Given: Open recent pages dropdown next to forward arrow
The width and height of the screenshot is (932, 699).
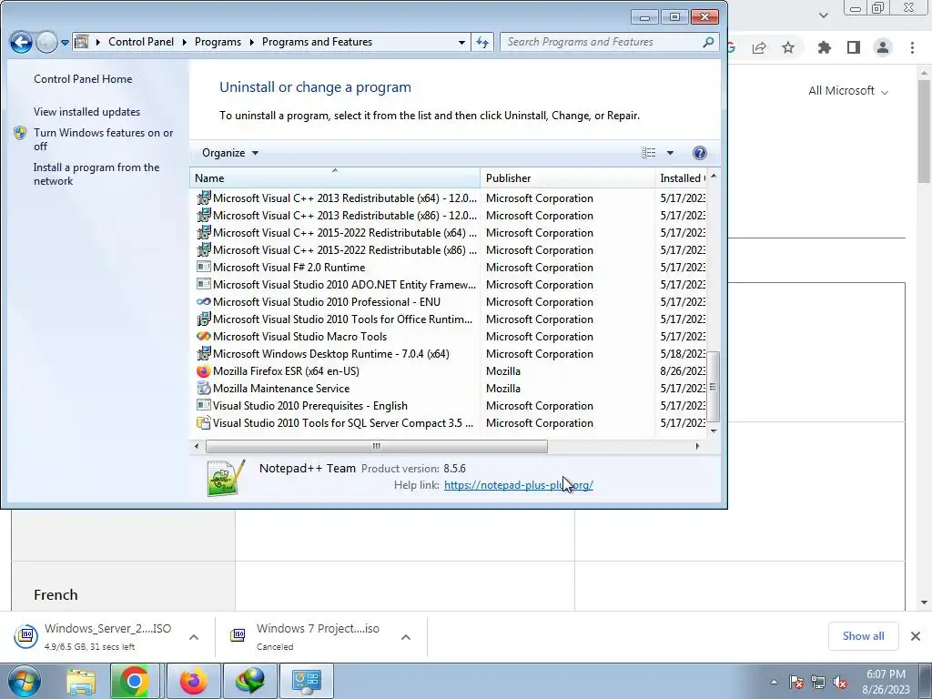Looking at the screenshot, I should (65, 42).
